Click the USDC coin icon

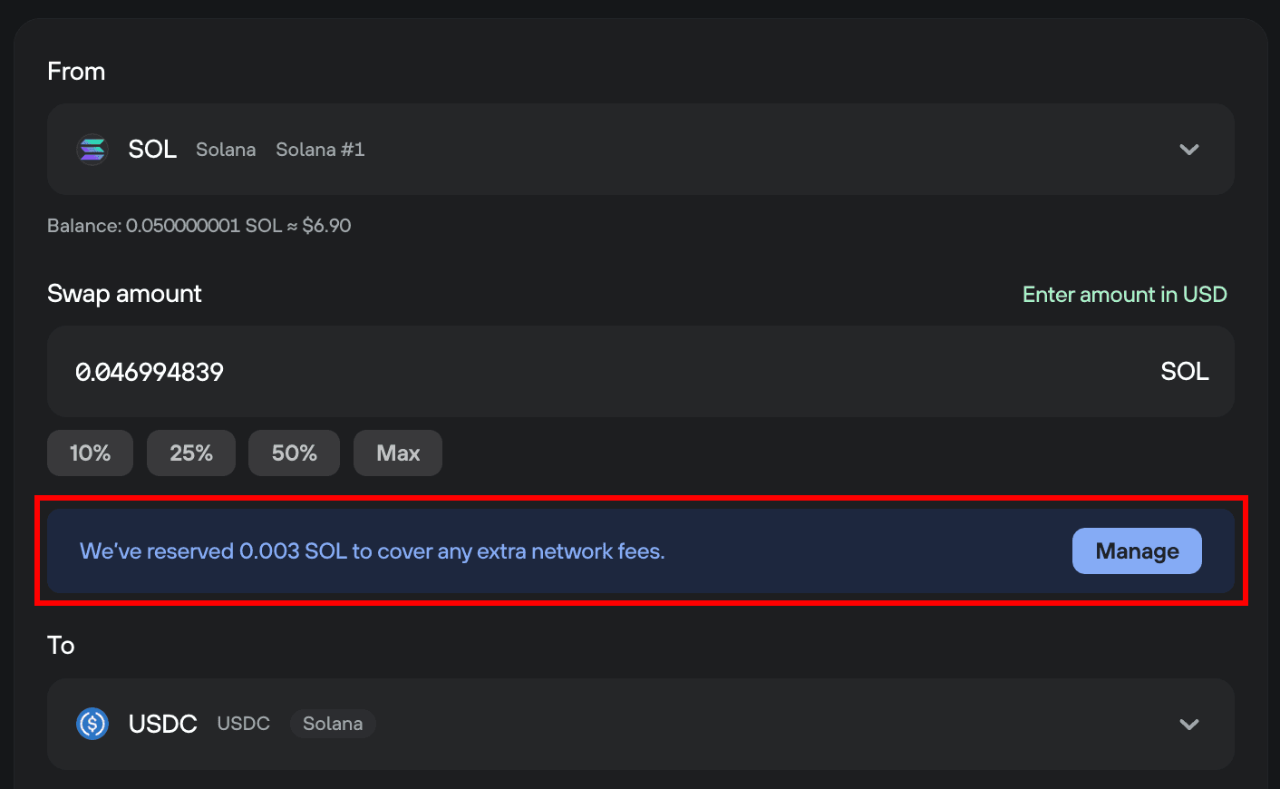click(x=92, y=724)
